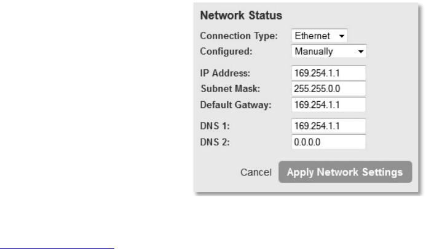
Task: Focus the DNS 2 field showing 0.0.0.0
Action: [328, 141]
